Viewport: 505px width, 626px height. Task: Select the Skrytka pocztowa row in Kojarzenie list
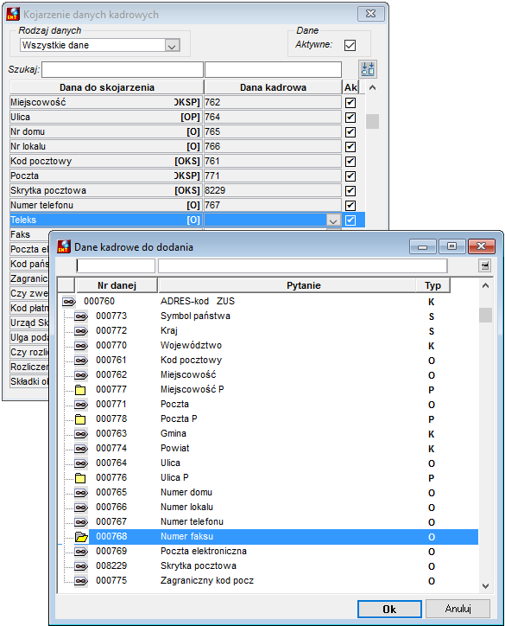click(104, 191)
